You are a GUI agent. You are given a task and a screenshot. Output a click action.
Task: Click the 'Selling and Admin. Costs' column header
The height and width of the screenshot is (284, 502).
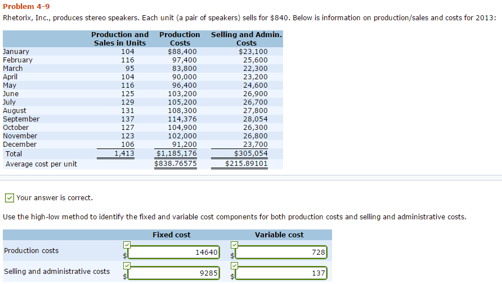click(x=246, y=39)
